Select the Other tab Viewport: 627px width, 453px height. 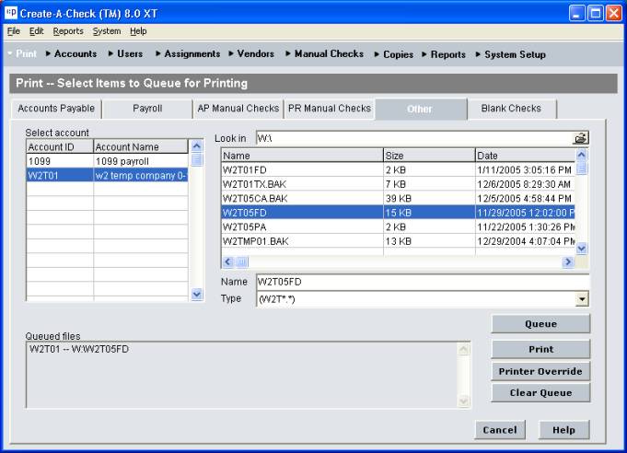[x=420, y=110]
